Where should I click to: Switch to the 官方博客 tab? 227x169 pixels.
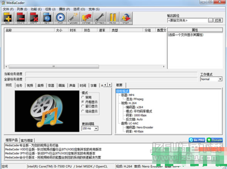[27, 140]
